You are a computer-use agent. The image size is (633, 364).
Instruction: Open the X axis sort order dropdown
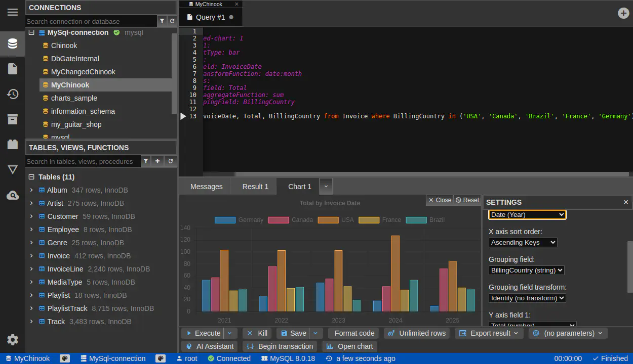pos(523,243)
